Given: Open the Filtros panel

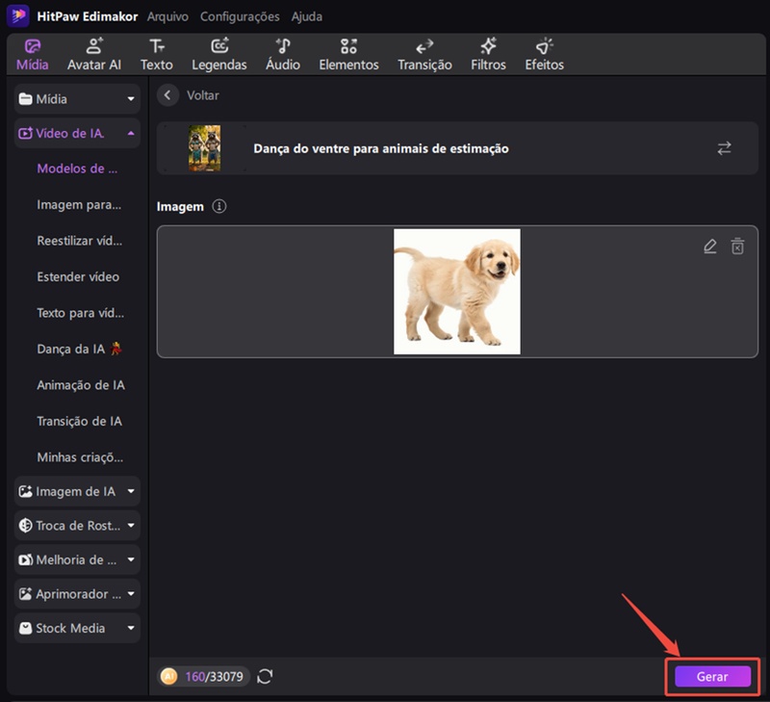Looking at the screenshot, I should click(488, 53).
